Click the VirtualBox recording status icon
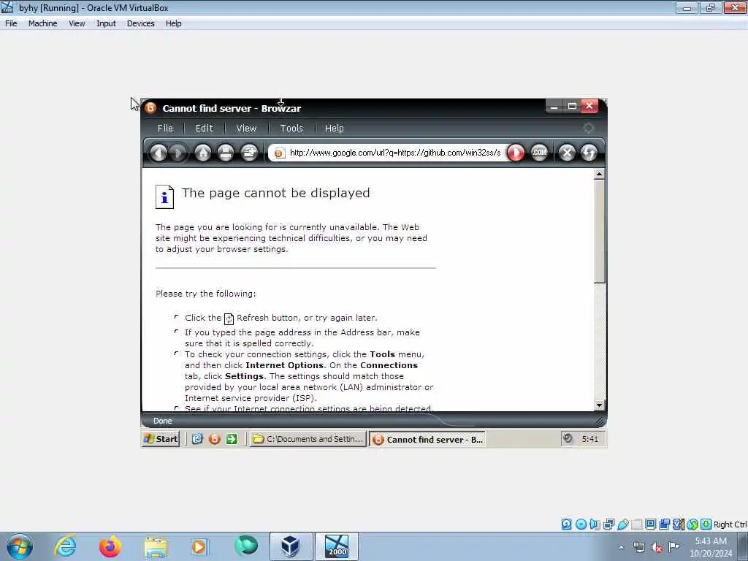 pyautogui.click(x=664, y=524)
